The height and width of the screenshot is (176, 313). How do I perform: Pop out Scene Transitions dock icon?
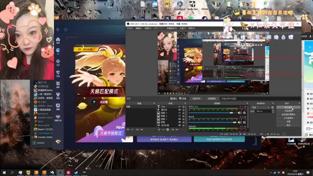click(273, 103)
